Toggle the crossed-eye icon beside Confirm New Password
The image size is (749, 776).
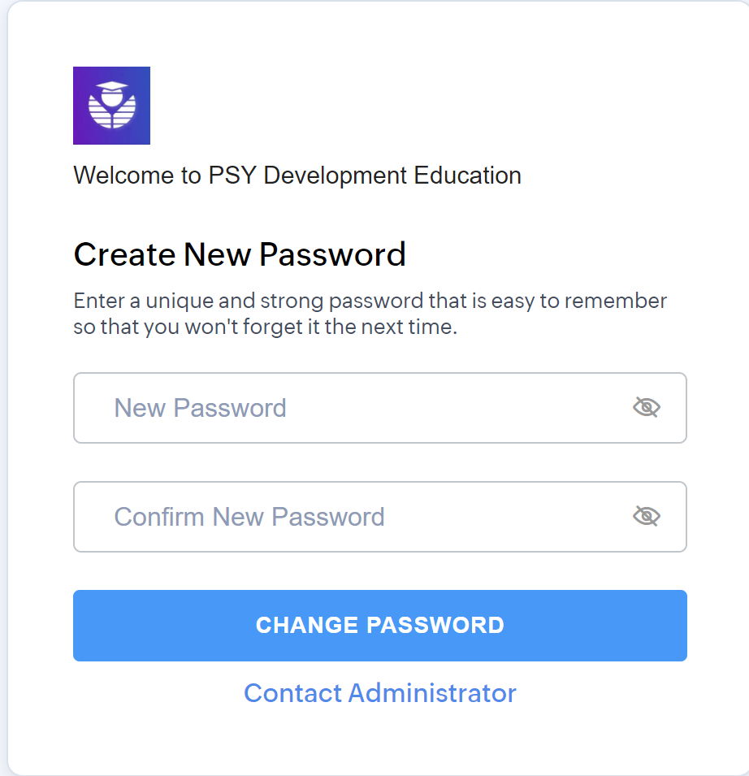pyautogui.click(x=646, y=516)
